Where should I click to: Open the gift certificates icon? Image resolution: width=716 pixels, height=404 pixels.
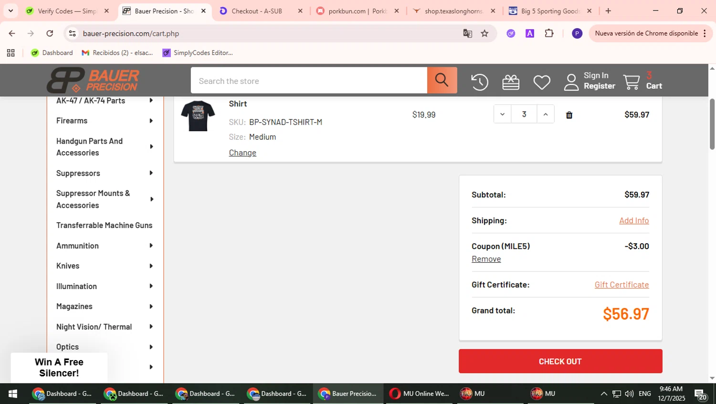coord(511,82)
